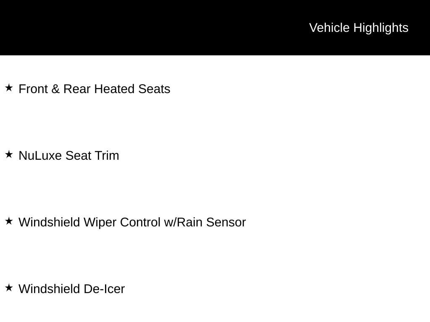
Task: Select the star before Windshield Wiper Control
Action: click(x=9, y=221)
